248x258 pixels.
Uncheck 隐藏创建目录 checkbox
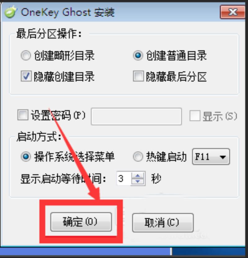26,76
